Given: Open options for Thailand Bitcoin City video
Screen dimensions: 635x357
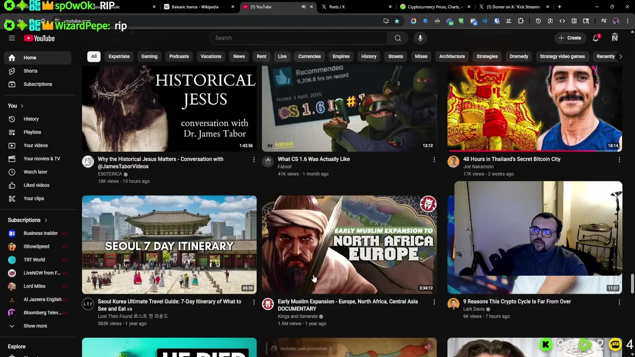Looking at the screenshot, I should 619,160.
